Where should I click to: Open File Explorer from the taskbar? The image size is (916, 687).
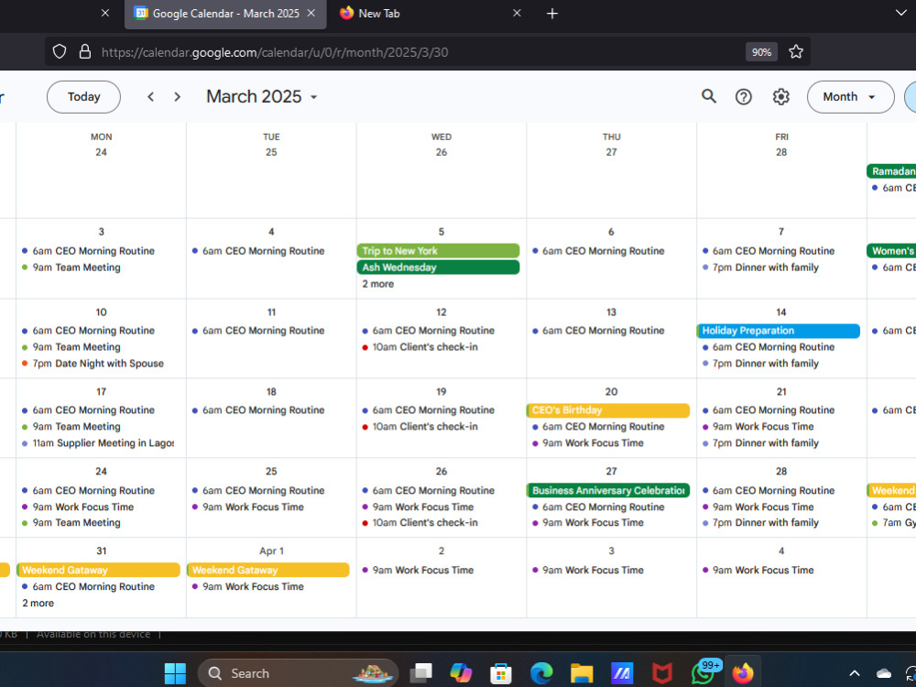(x=582, y=673)
